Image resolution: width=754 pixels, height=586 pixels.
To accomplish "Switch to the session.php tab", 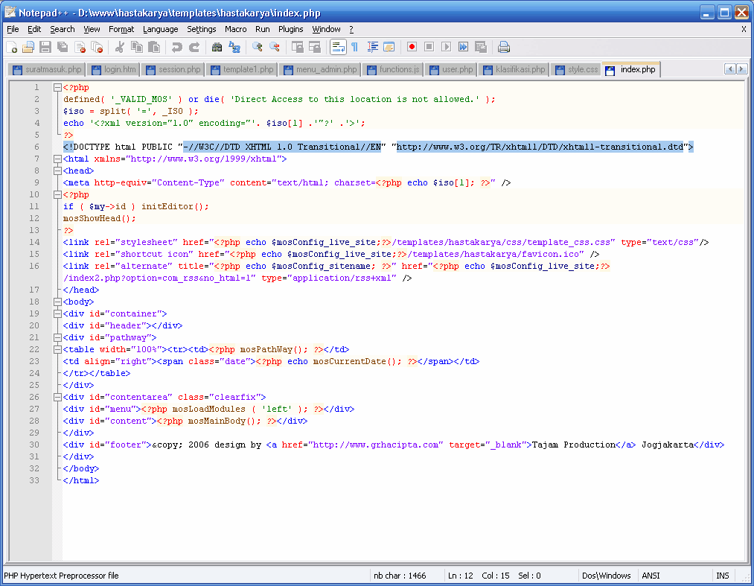I will 173,69.
